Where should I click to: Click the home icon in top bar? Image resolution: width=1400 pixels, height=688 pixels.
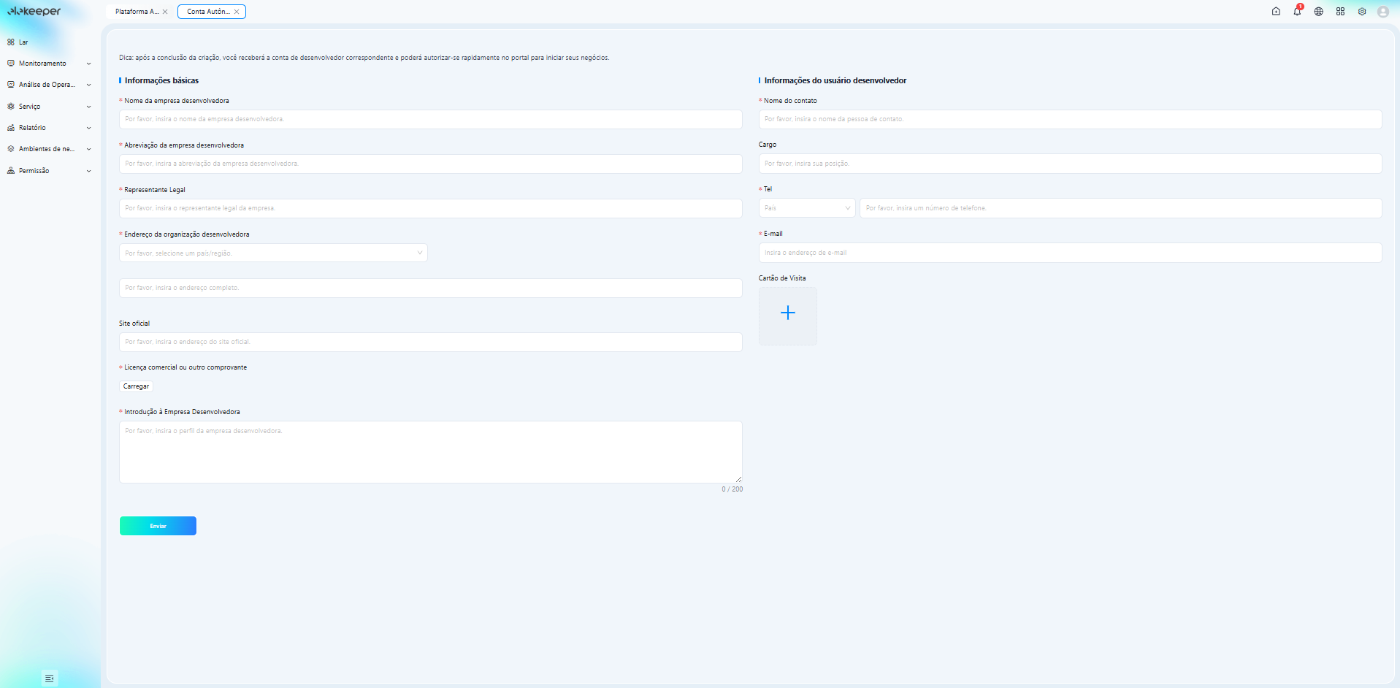point(1276,12)
